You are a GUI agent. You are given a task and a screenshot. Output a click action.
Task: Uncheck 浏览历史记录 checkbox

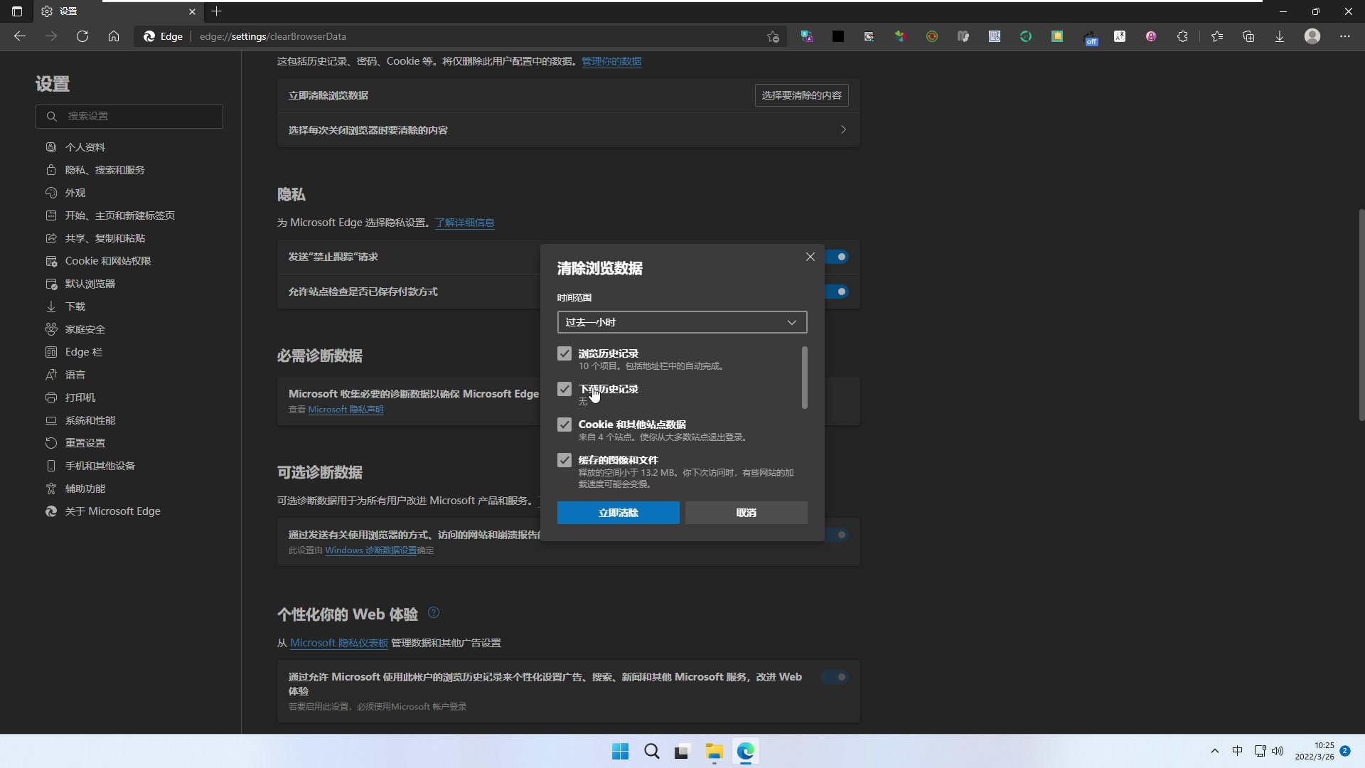coord(564,353)
